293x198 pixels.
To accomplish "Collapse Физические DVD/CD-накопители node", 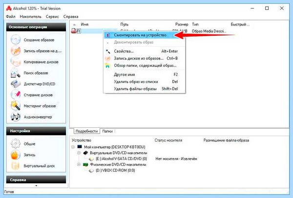I will tap(79, 165).
